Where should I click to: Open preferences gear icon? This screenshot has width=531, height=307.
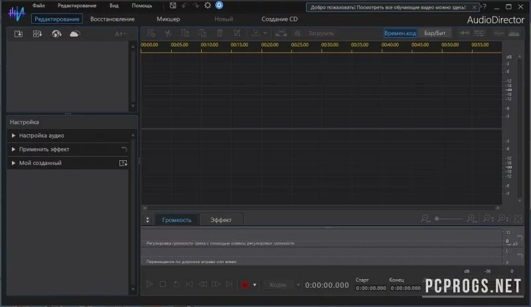click(x=208, y=5)
